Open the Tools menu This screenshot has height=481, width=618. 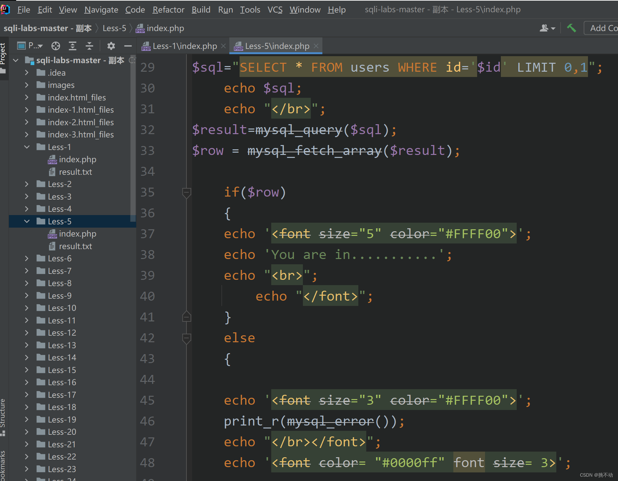click(250, 10)
